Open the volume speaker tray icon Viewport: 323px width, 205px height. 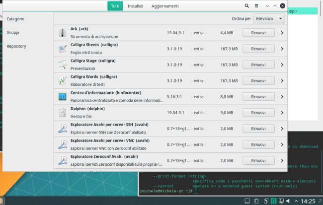[x=288, y=201]
